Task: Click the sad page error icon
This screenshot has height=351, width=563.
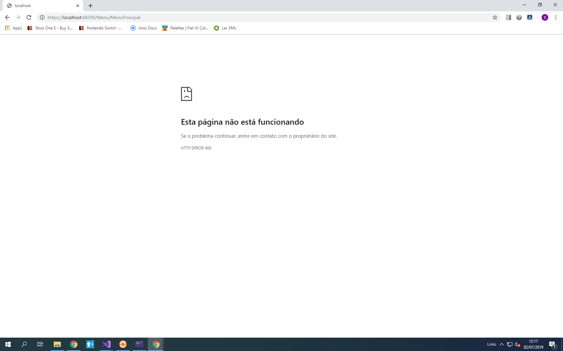Action: 186,94
